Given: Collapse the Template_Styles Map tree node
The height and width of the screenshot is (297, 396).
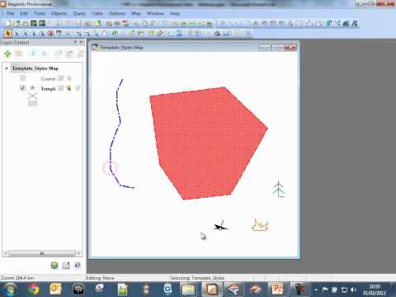Looking at the screenshot, I should (x=7, y=68).
